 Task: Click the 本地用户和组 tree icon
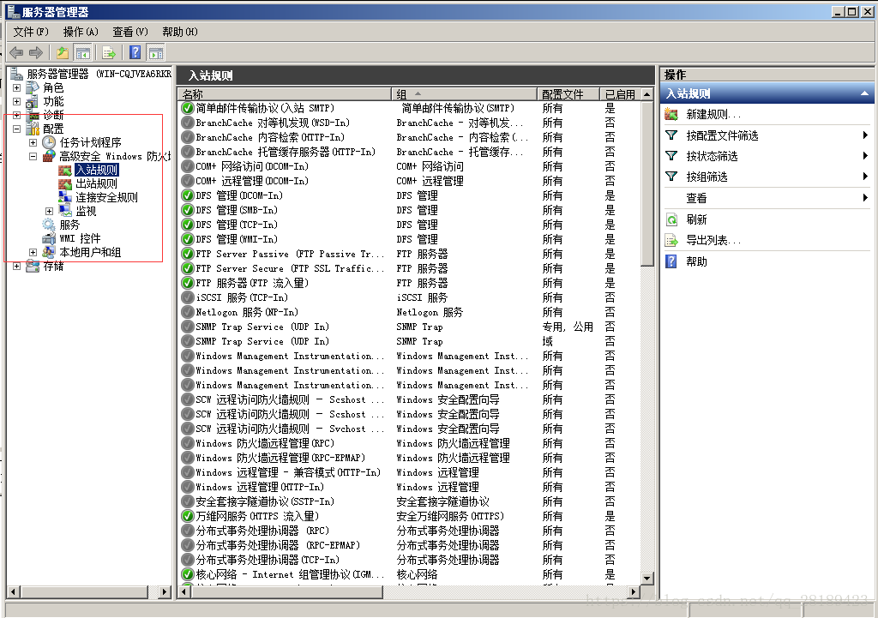49,252
